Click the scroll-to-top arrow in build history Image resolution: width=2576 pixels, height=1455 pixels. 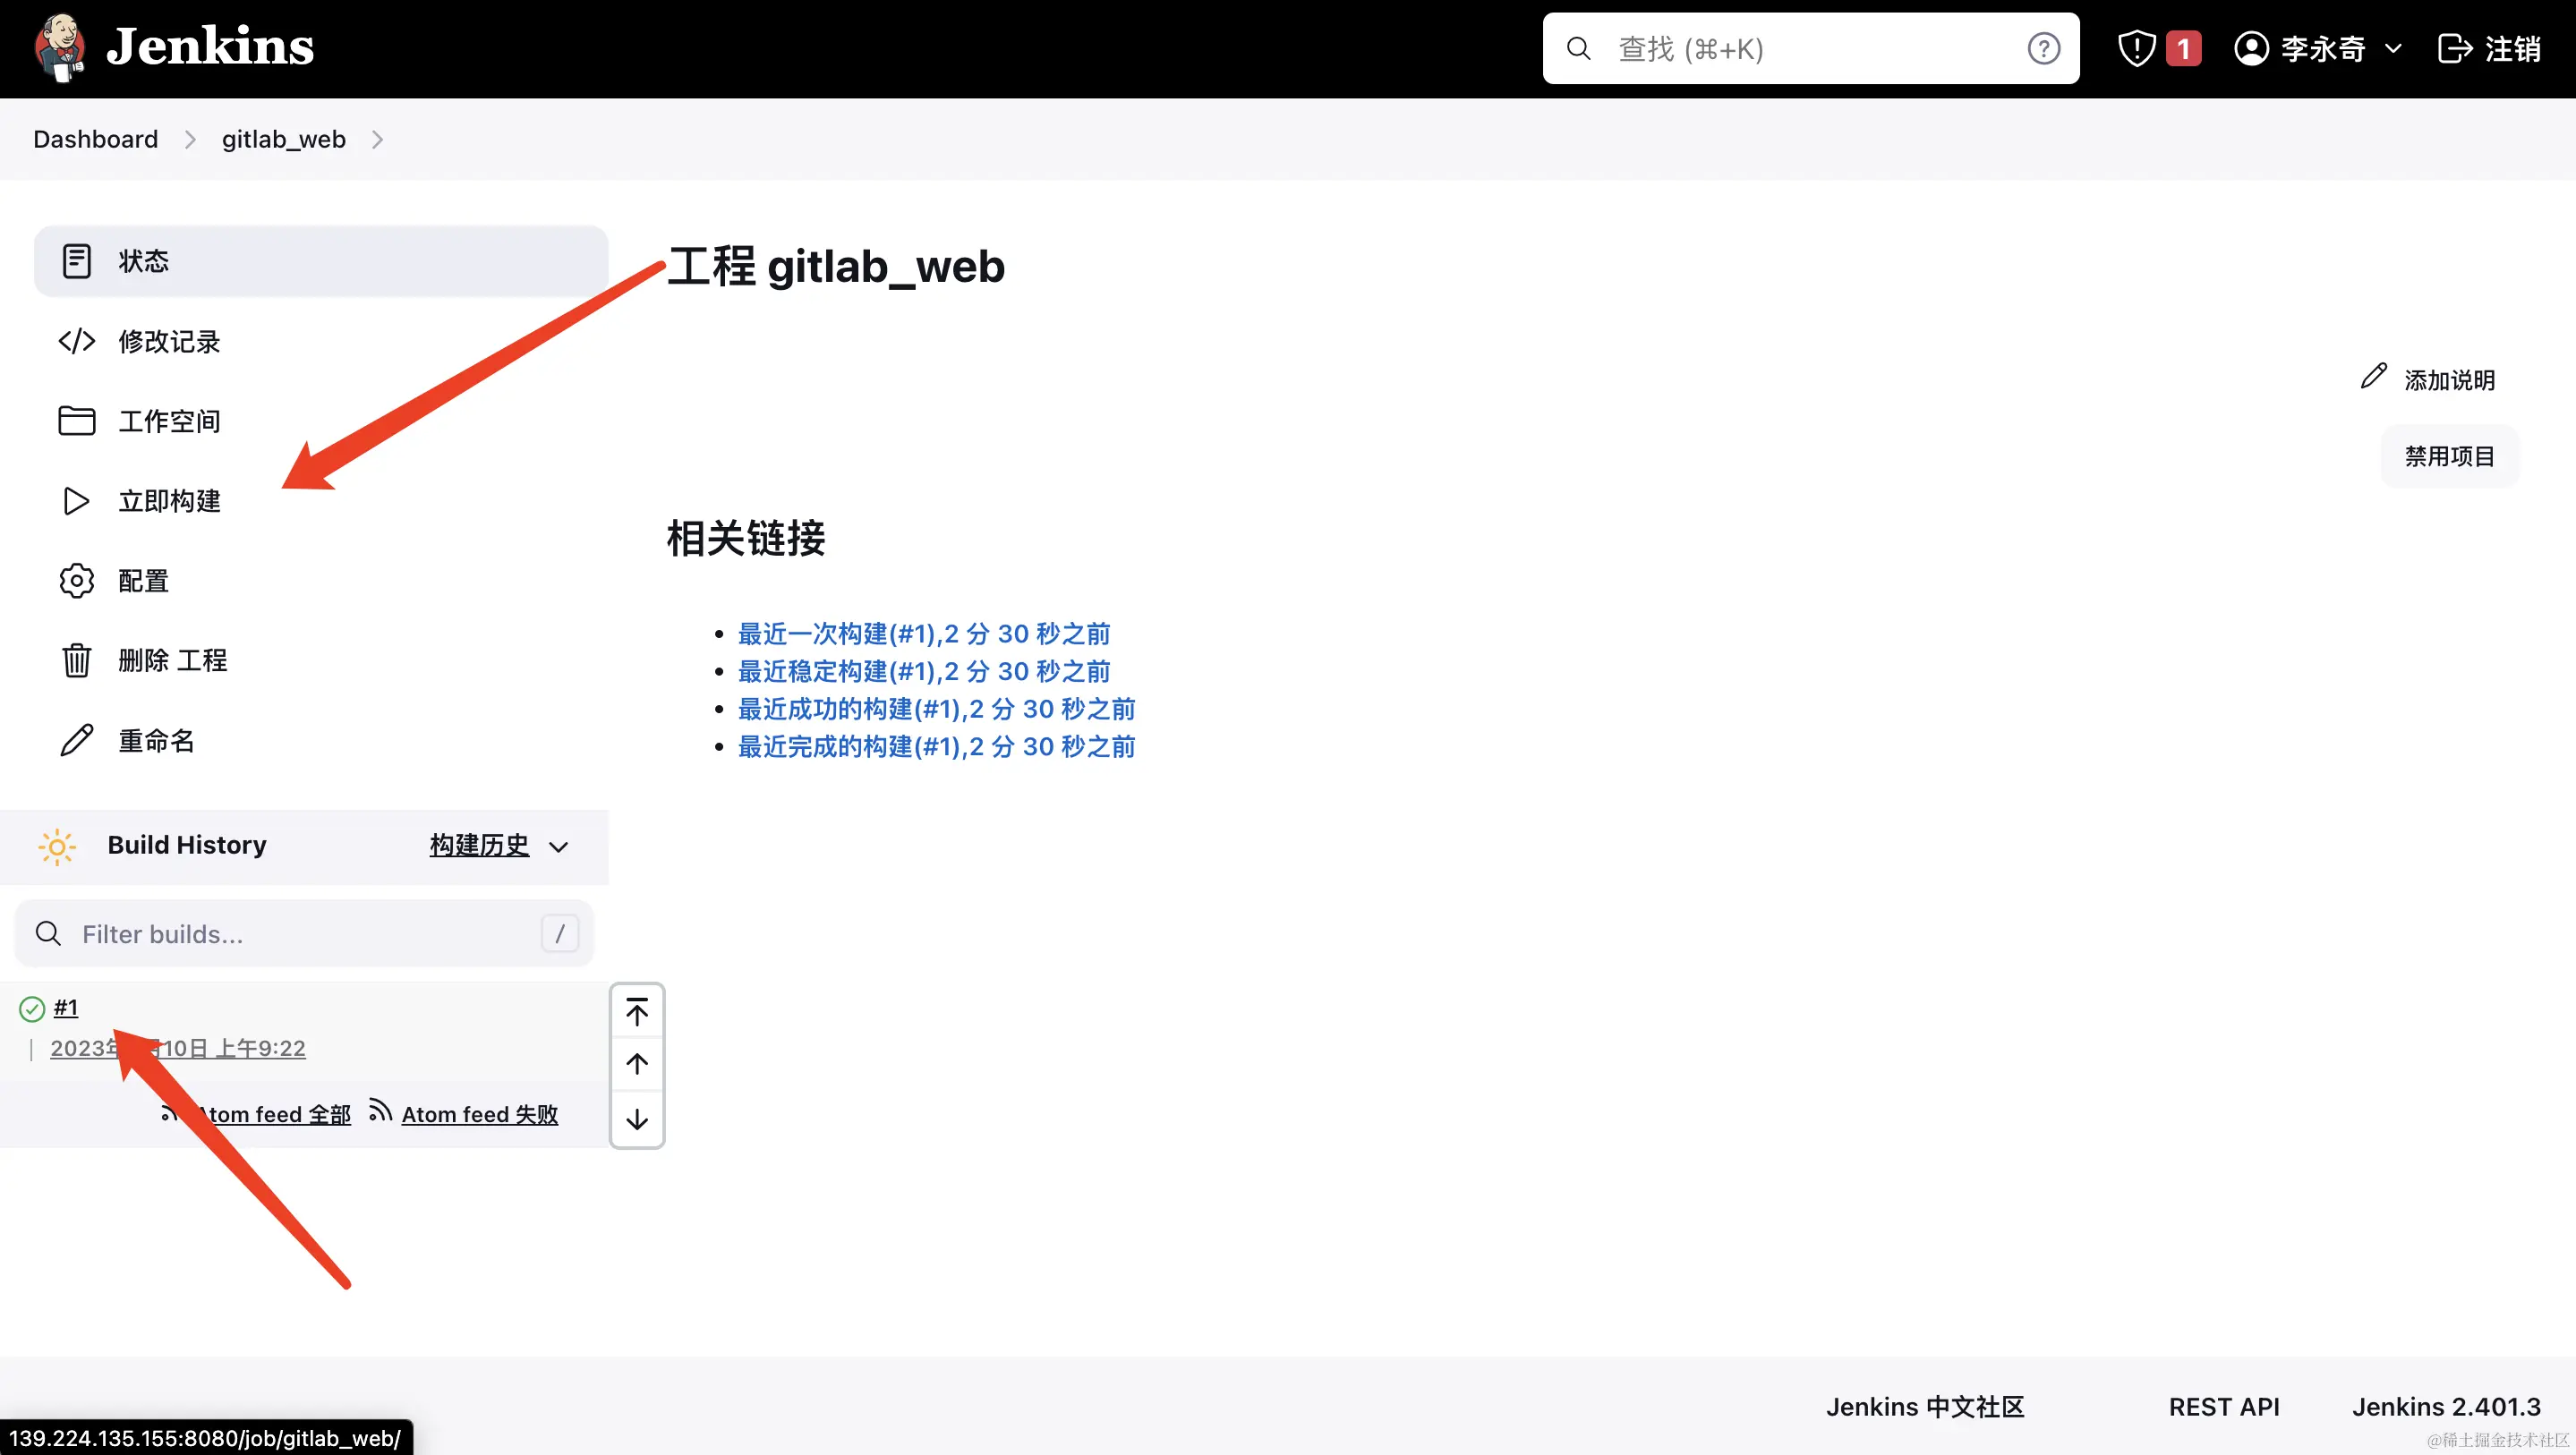(637, 1012)
